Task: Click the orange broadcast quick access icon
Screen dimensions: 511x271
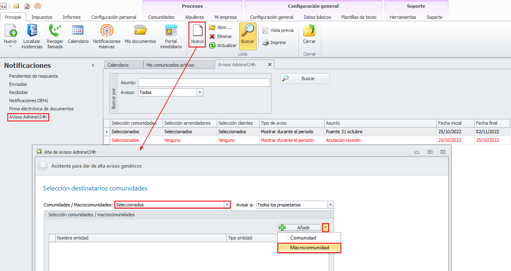Action: pos(37,6)
